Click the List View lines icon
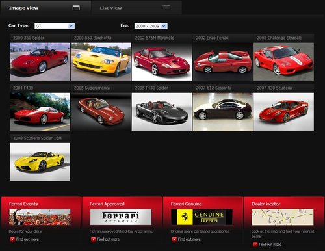This screenshot has height=251, width=325. click(166, 7)
